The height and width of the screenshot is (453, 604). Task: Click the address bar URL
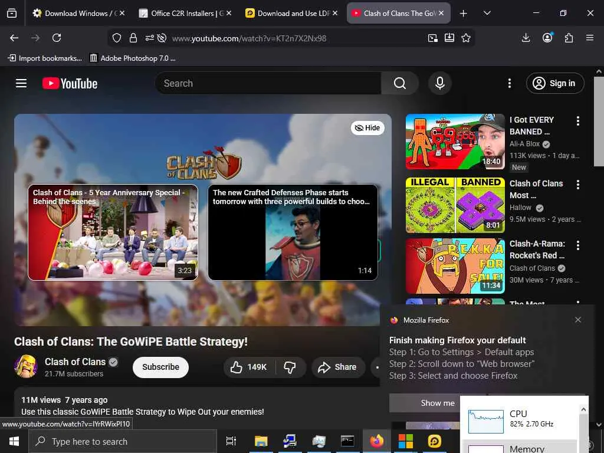pos(250,38)
